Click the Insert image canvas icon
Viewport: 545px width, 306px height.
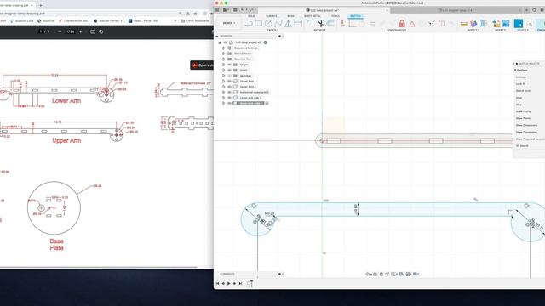(506, 24)
